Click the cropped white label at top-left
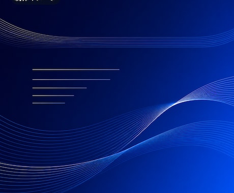This screenshot has width=234, height=193. pos(34,1)
